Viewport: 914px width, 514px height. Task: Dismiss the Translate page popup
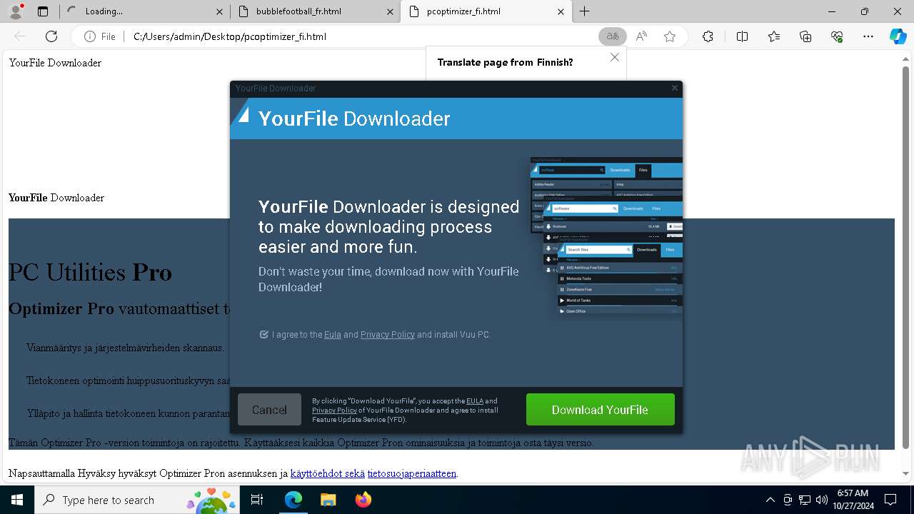click(x=615, y=57)
